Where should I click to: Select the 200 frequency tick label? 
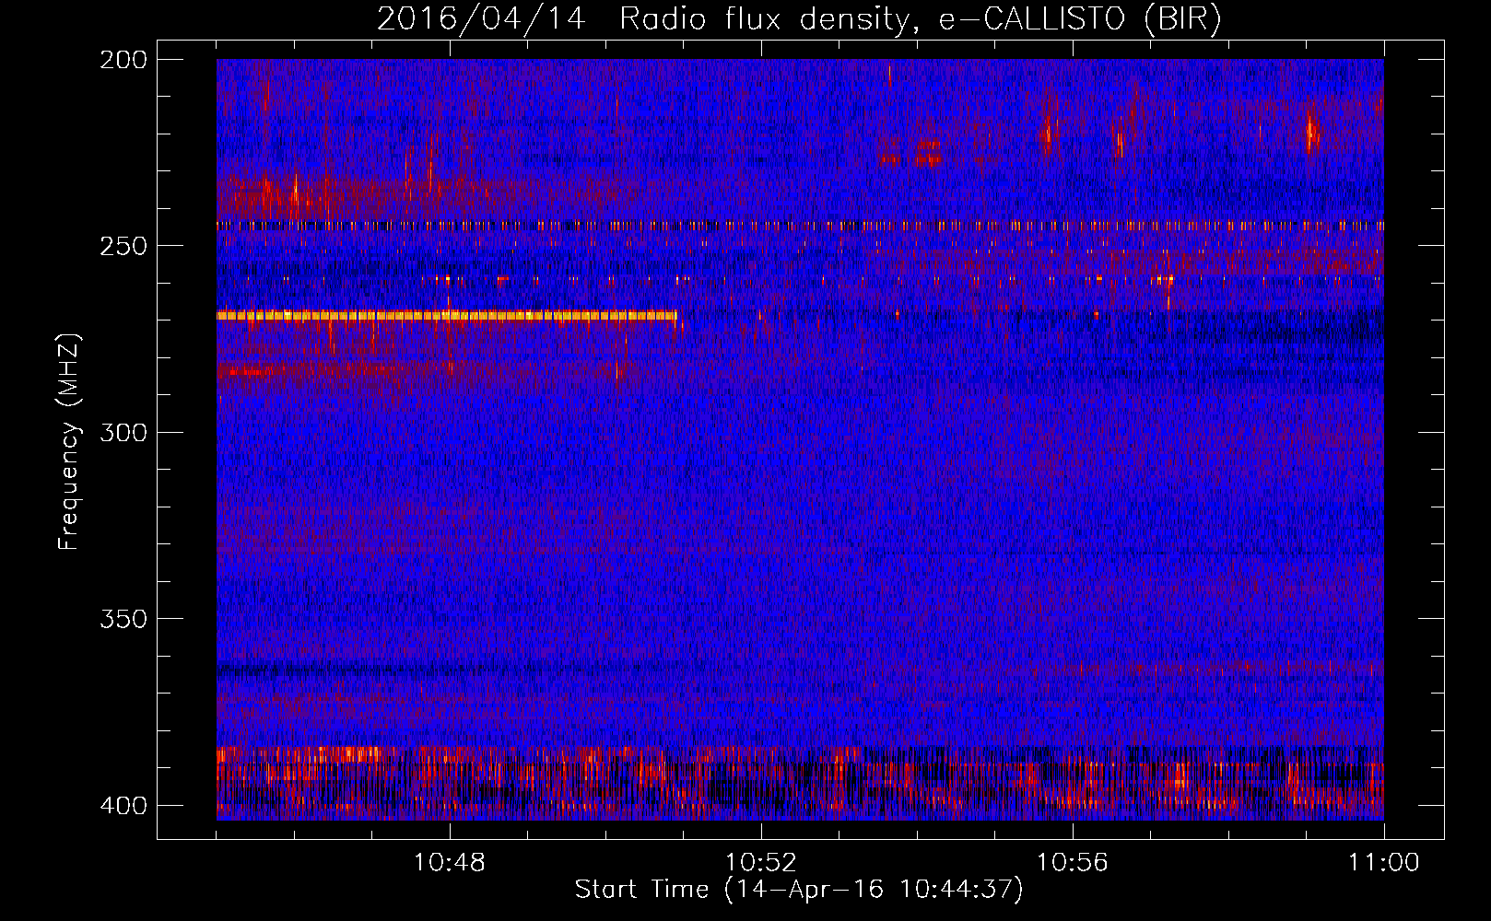(x=123, y=60)
